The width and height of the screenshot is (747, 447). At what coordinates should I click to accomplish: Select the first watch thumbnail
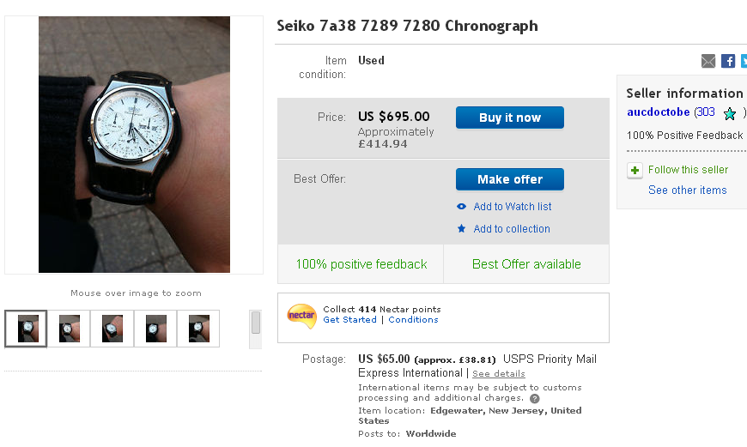(x=26, y=329)
